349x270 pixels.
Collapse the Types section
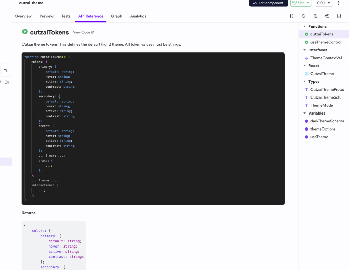304,82
